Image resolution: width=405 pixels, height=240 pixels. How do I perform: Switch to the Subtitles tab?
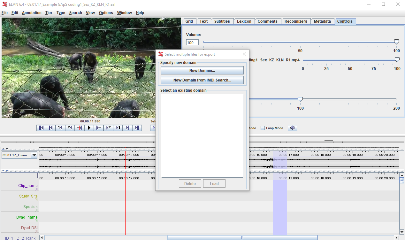pyautogui.click(x=222, y=21)
